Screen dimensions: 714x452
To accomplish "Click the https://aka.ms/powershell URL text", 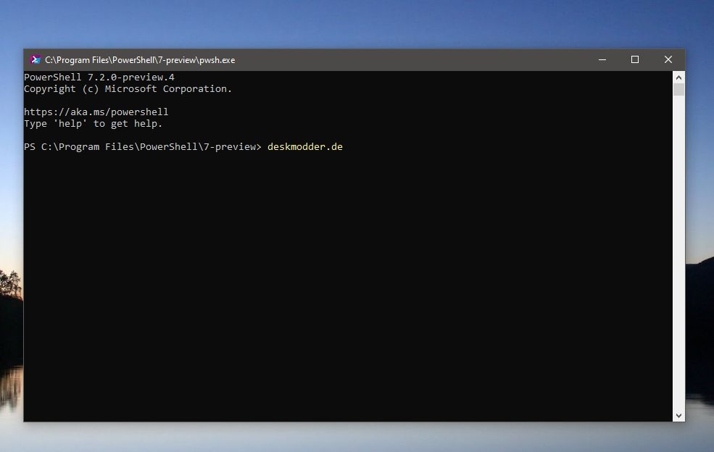I will 96,112.
